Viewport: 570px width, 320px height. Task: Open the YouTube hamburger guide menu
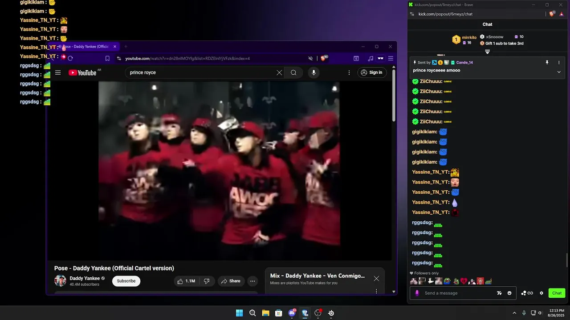58,72
